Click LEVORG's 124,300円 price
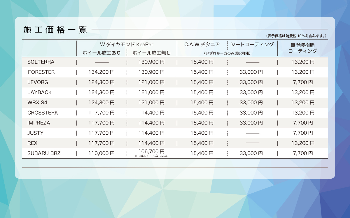The height and width of the screenshot is (218, 350). (101, 82)
